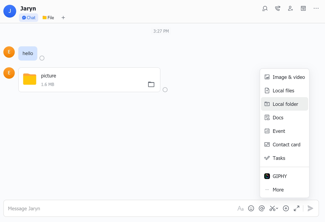
Task: Click the Aa text formatting icon
Action: [x=240, y=209]
